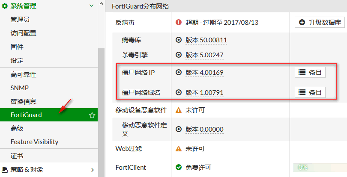Click 杀毒引擎 version status icon
The width and height of the screenshot is (347, 177).
click(179, 55)
